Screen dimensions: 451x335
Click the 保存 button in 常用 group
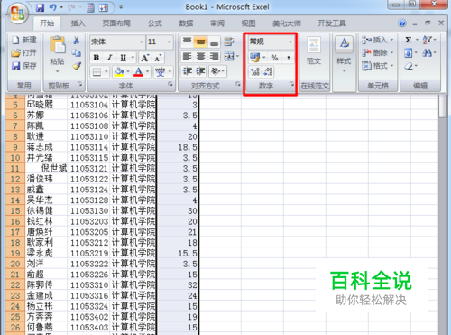24,66
